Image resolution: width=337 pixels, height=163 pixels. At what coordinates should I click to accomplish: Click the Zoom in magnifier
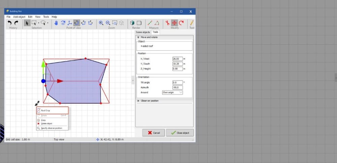[x=101, y=23]
